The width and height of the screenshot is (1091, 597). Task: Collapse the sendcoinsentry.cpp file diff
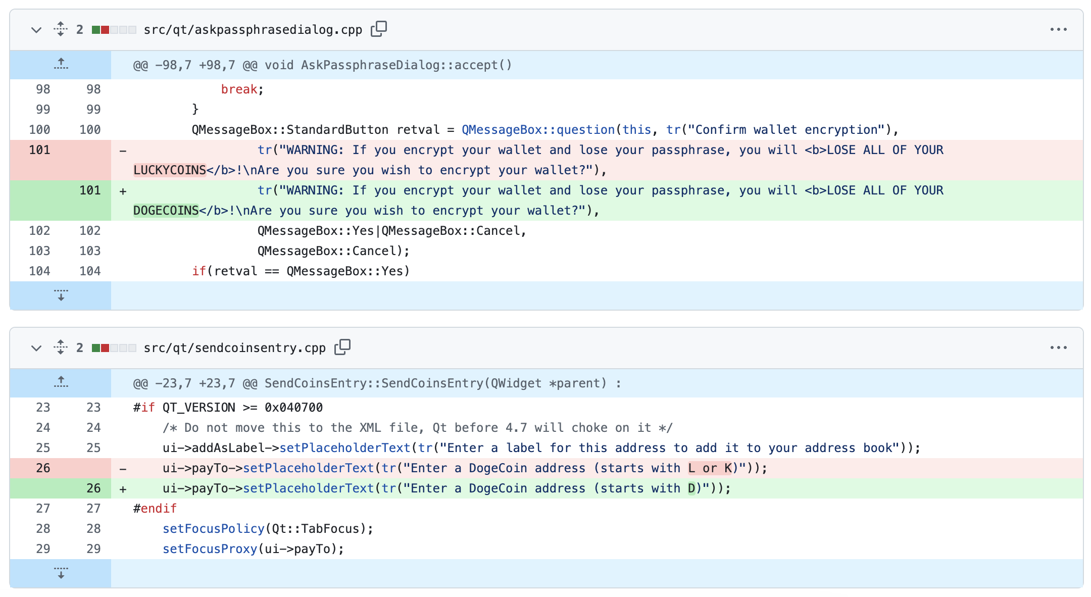point(36,348)
